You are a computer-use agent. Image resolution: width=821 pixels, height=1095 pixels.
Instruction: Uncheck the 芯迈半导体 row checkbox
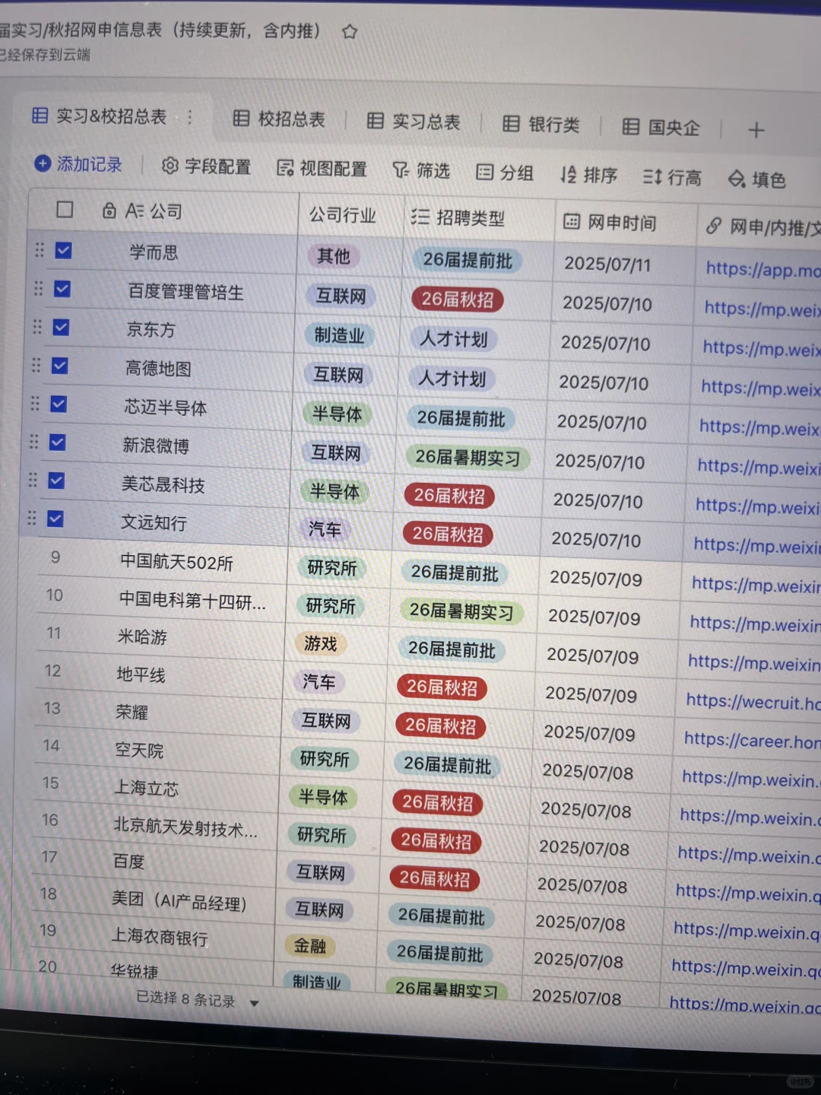pos(59,404)
